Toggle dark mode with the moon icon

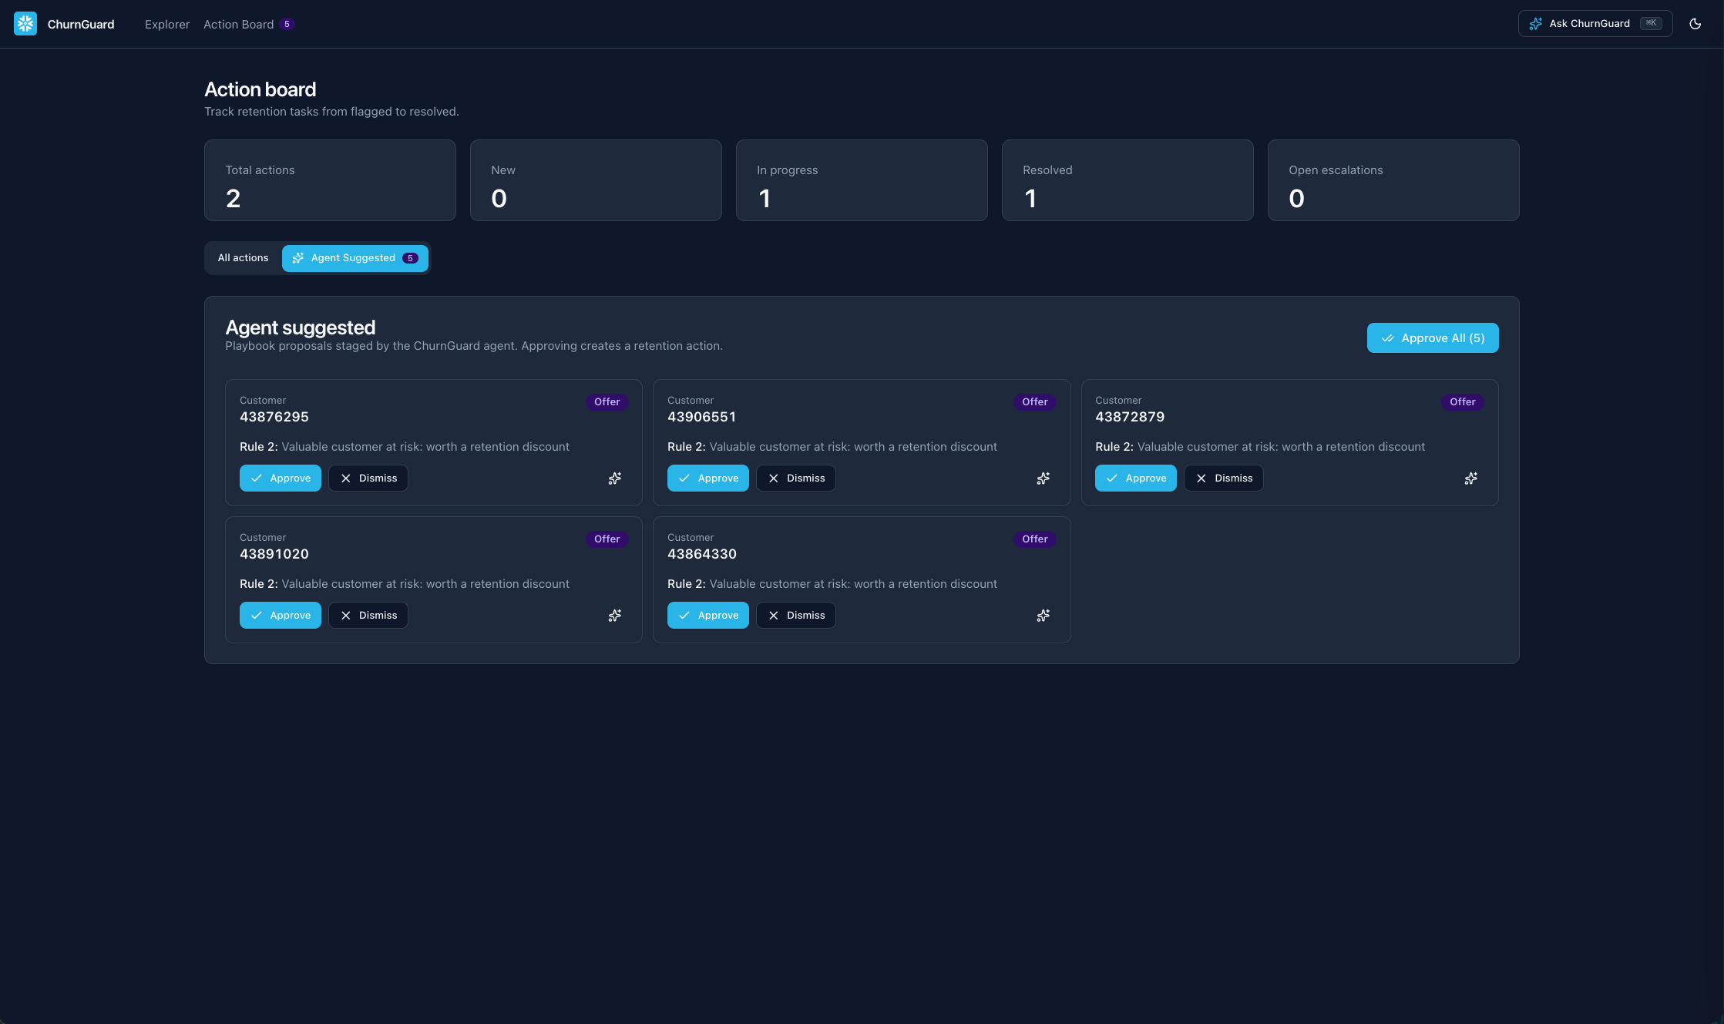pyautogui.click(x=1695, y=24)
